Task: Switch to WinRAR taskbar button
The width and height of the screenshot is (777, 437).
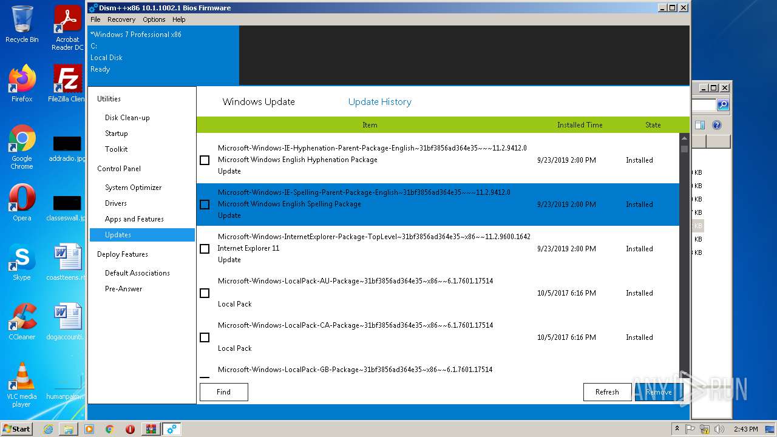Action: tap(151, 429)
